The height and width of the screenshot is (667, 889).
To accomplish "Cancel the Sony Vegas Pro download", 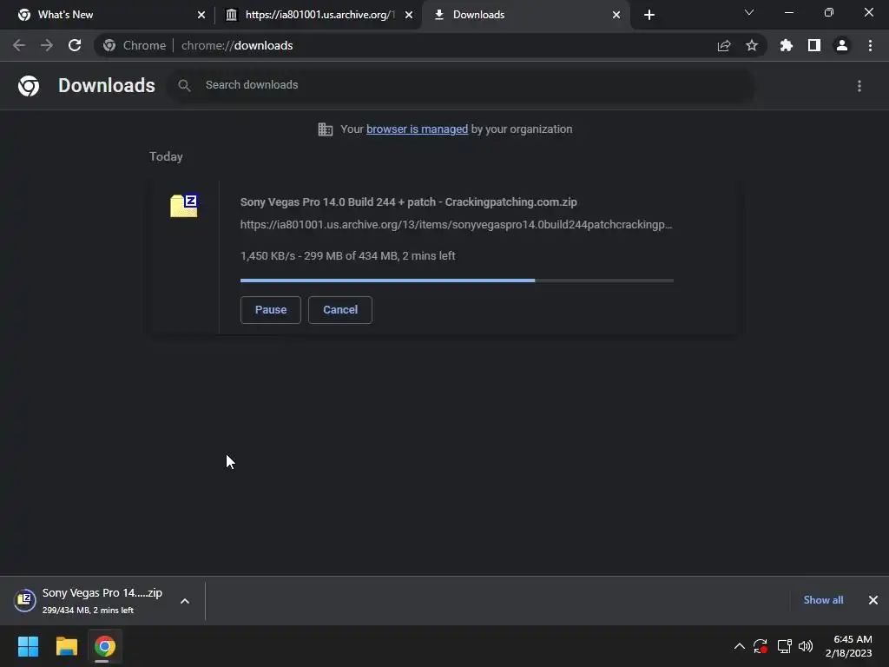I will (x=340, y=310).
